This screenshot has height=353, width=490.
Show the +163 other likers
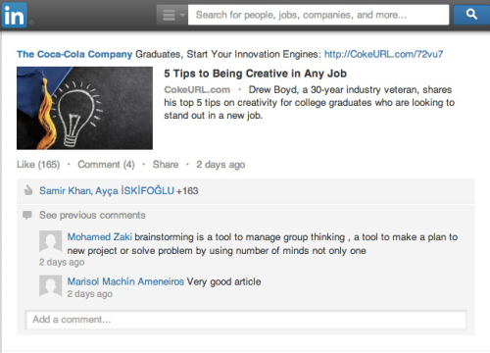point(187,191)
